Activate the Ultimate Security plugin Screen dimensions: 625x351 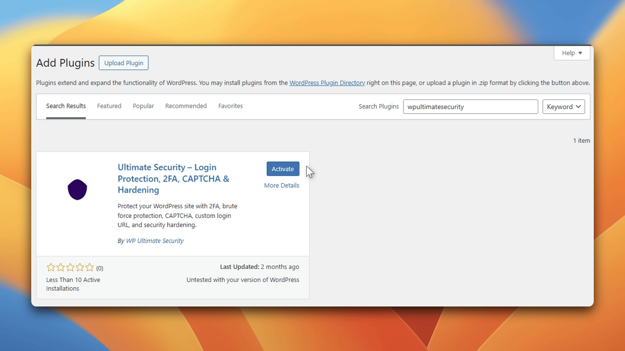[283, 169]
